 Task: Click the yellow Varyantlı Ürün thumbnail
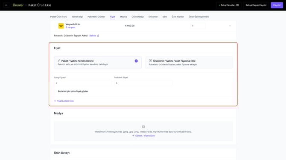61,26
